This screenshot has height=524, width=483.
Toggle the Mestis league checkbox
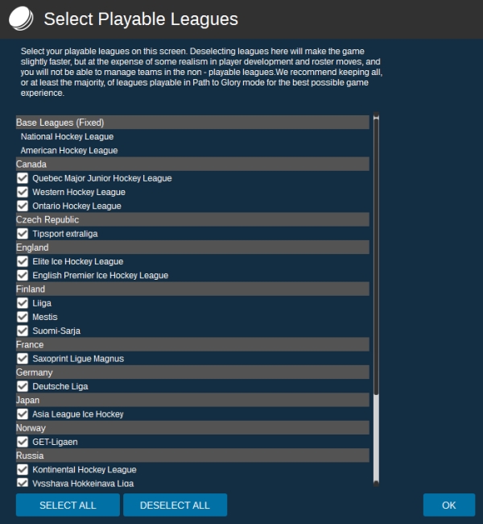[x=23, y=317]
